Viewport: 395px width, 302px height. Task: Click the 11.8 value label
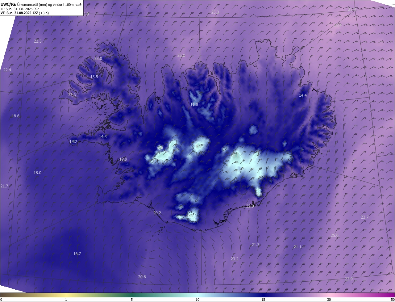click(194, 104)
